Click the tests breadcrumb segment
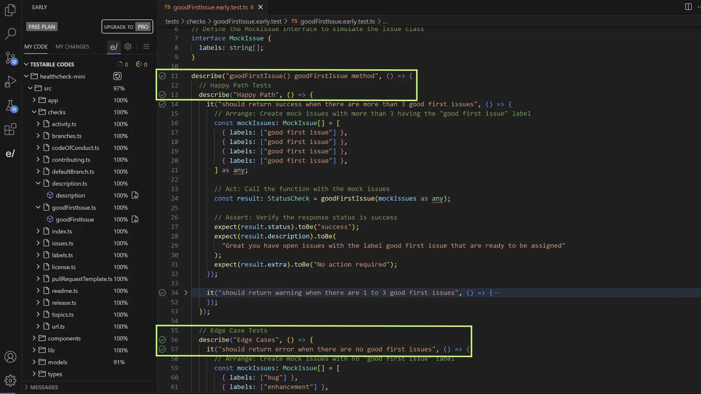701x394 pixels. click(x=172, y=21)
